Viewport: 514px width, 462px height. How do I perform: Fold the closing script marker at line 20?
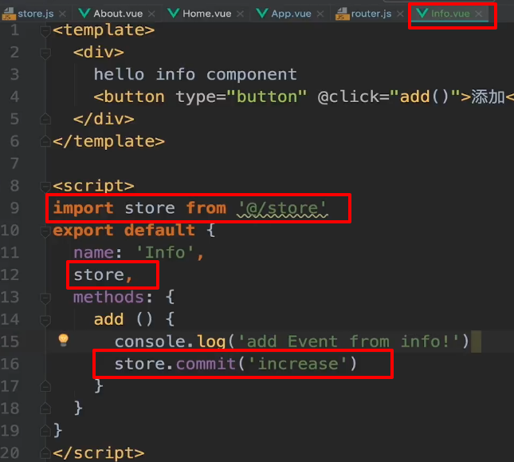(45, 453)
